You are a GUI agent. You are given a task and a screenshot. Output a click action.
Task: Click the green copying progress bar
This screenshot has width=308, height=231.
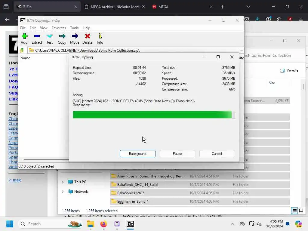click(x=154, y=115)
